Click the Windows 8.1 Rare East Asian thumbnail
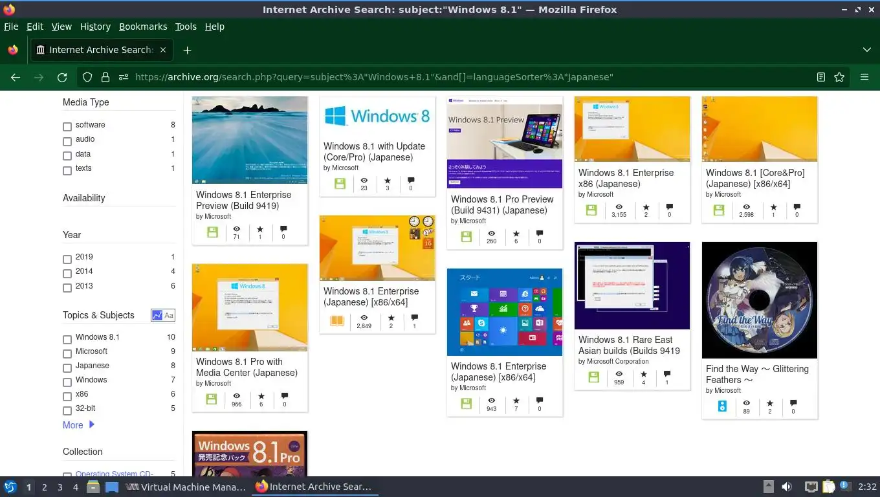Screen dimensions: 880x497 pyautogui.click(x=632, y=286)
